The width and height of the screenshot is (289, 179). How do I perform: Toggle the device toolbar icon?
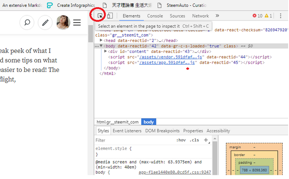pyautogui.click(x=110, y=16)
